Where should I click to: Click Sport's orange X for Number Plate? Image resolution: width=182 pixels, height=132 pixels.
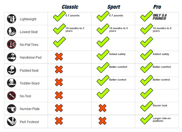point(103,108)
